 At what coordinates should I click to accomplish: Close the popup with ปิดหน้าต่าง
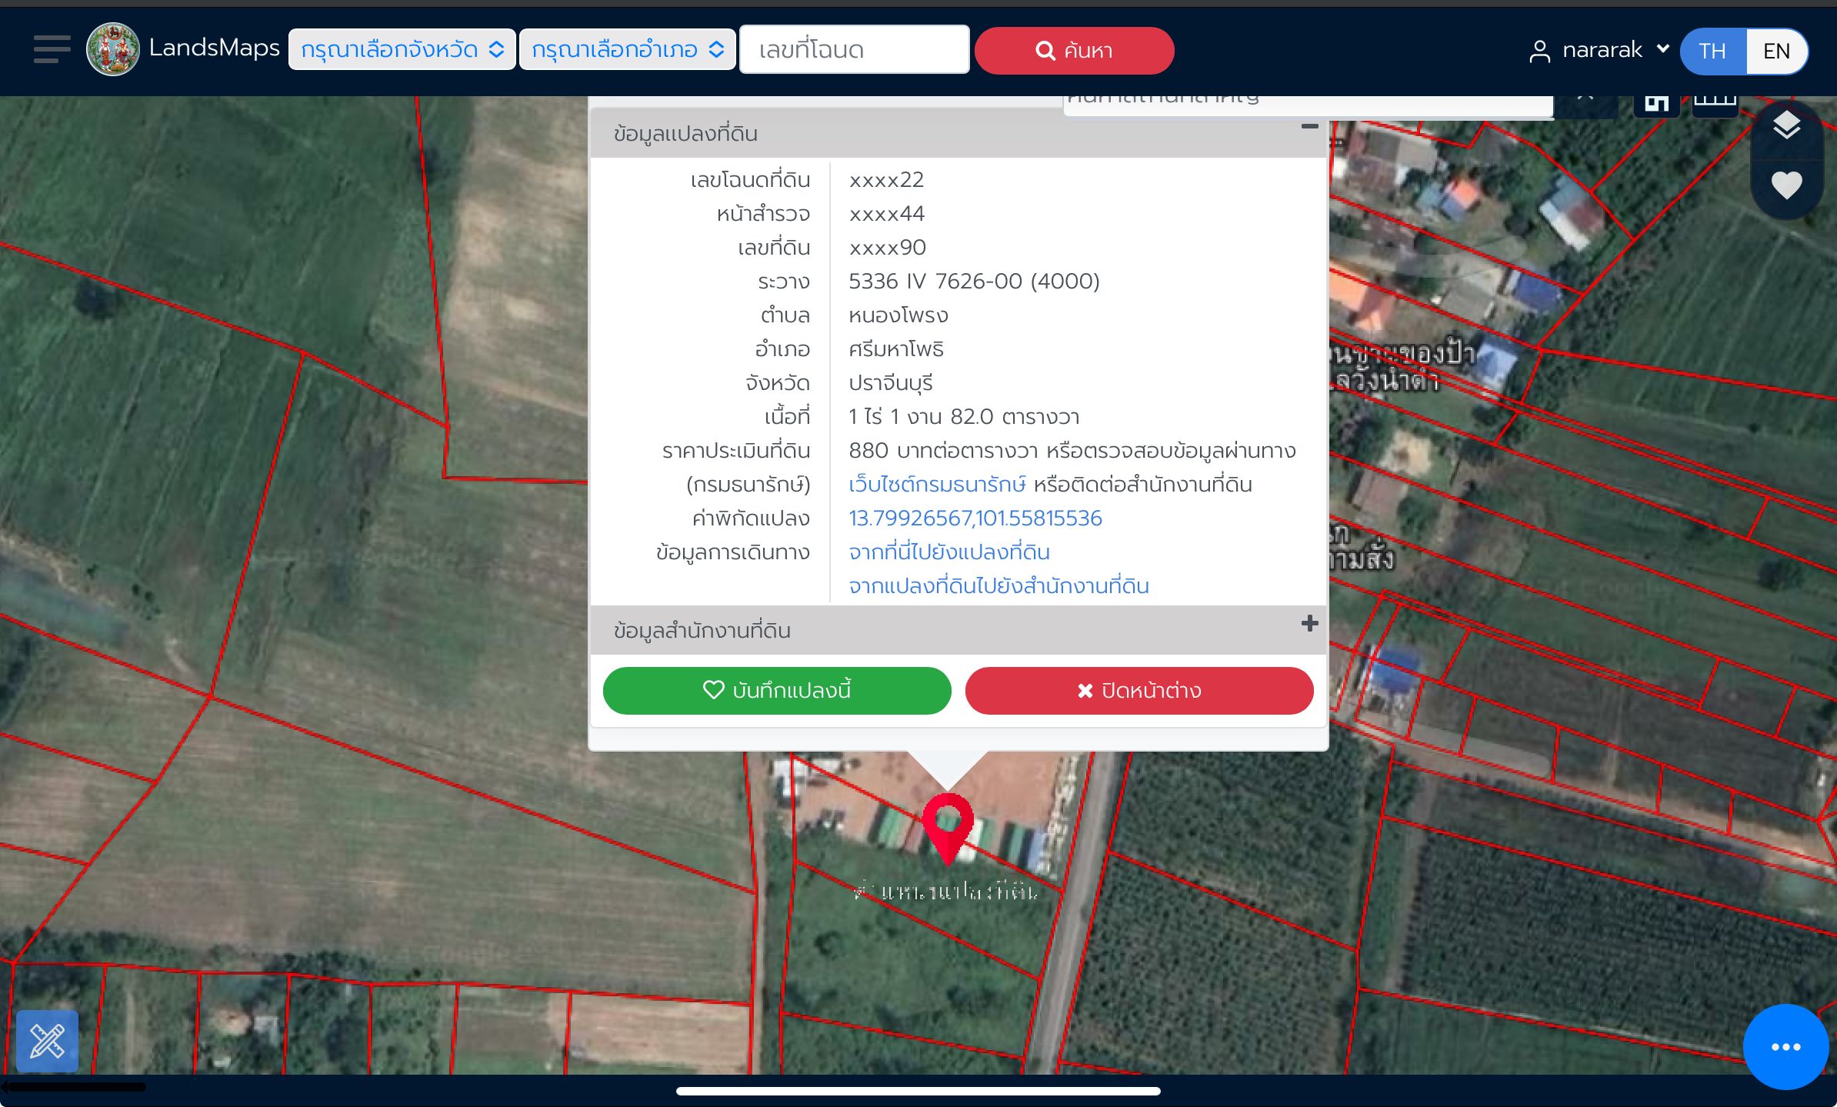coord(1139,690)
